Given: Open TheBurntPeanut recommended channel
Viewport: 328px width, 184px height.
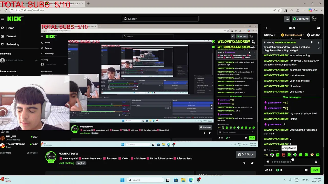Looking at the screenshot, I should (19, 145).
